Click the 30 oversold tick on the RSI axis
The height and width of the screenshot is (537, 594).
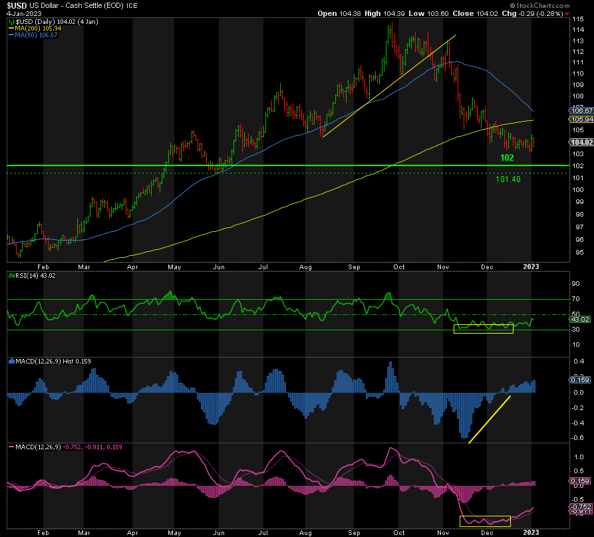coord(576,330)
